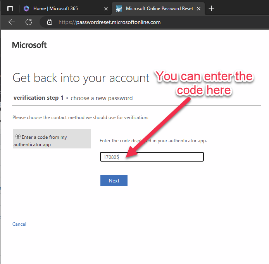
Task: Open the tab actions menu icon
Action: pos(10,9)
